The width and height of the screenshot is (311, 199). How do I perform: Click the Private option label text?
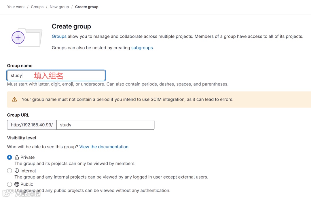click(x=28, y=158)
